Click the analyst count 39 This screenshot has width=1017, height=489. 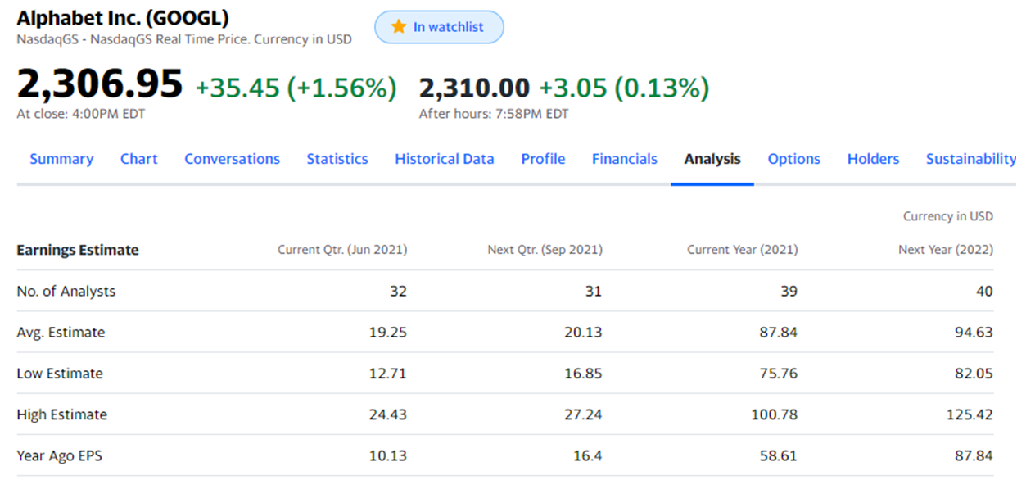(789, 291)
